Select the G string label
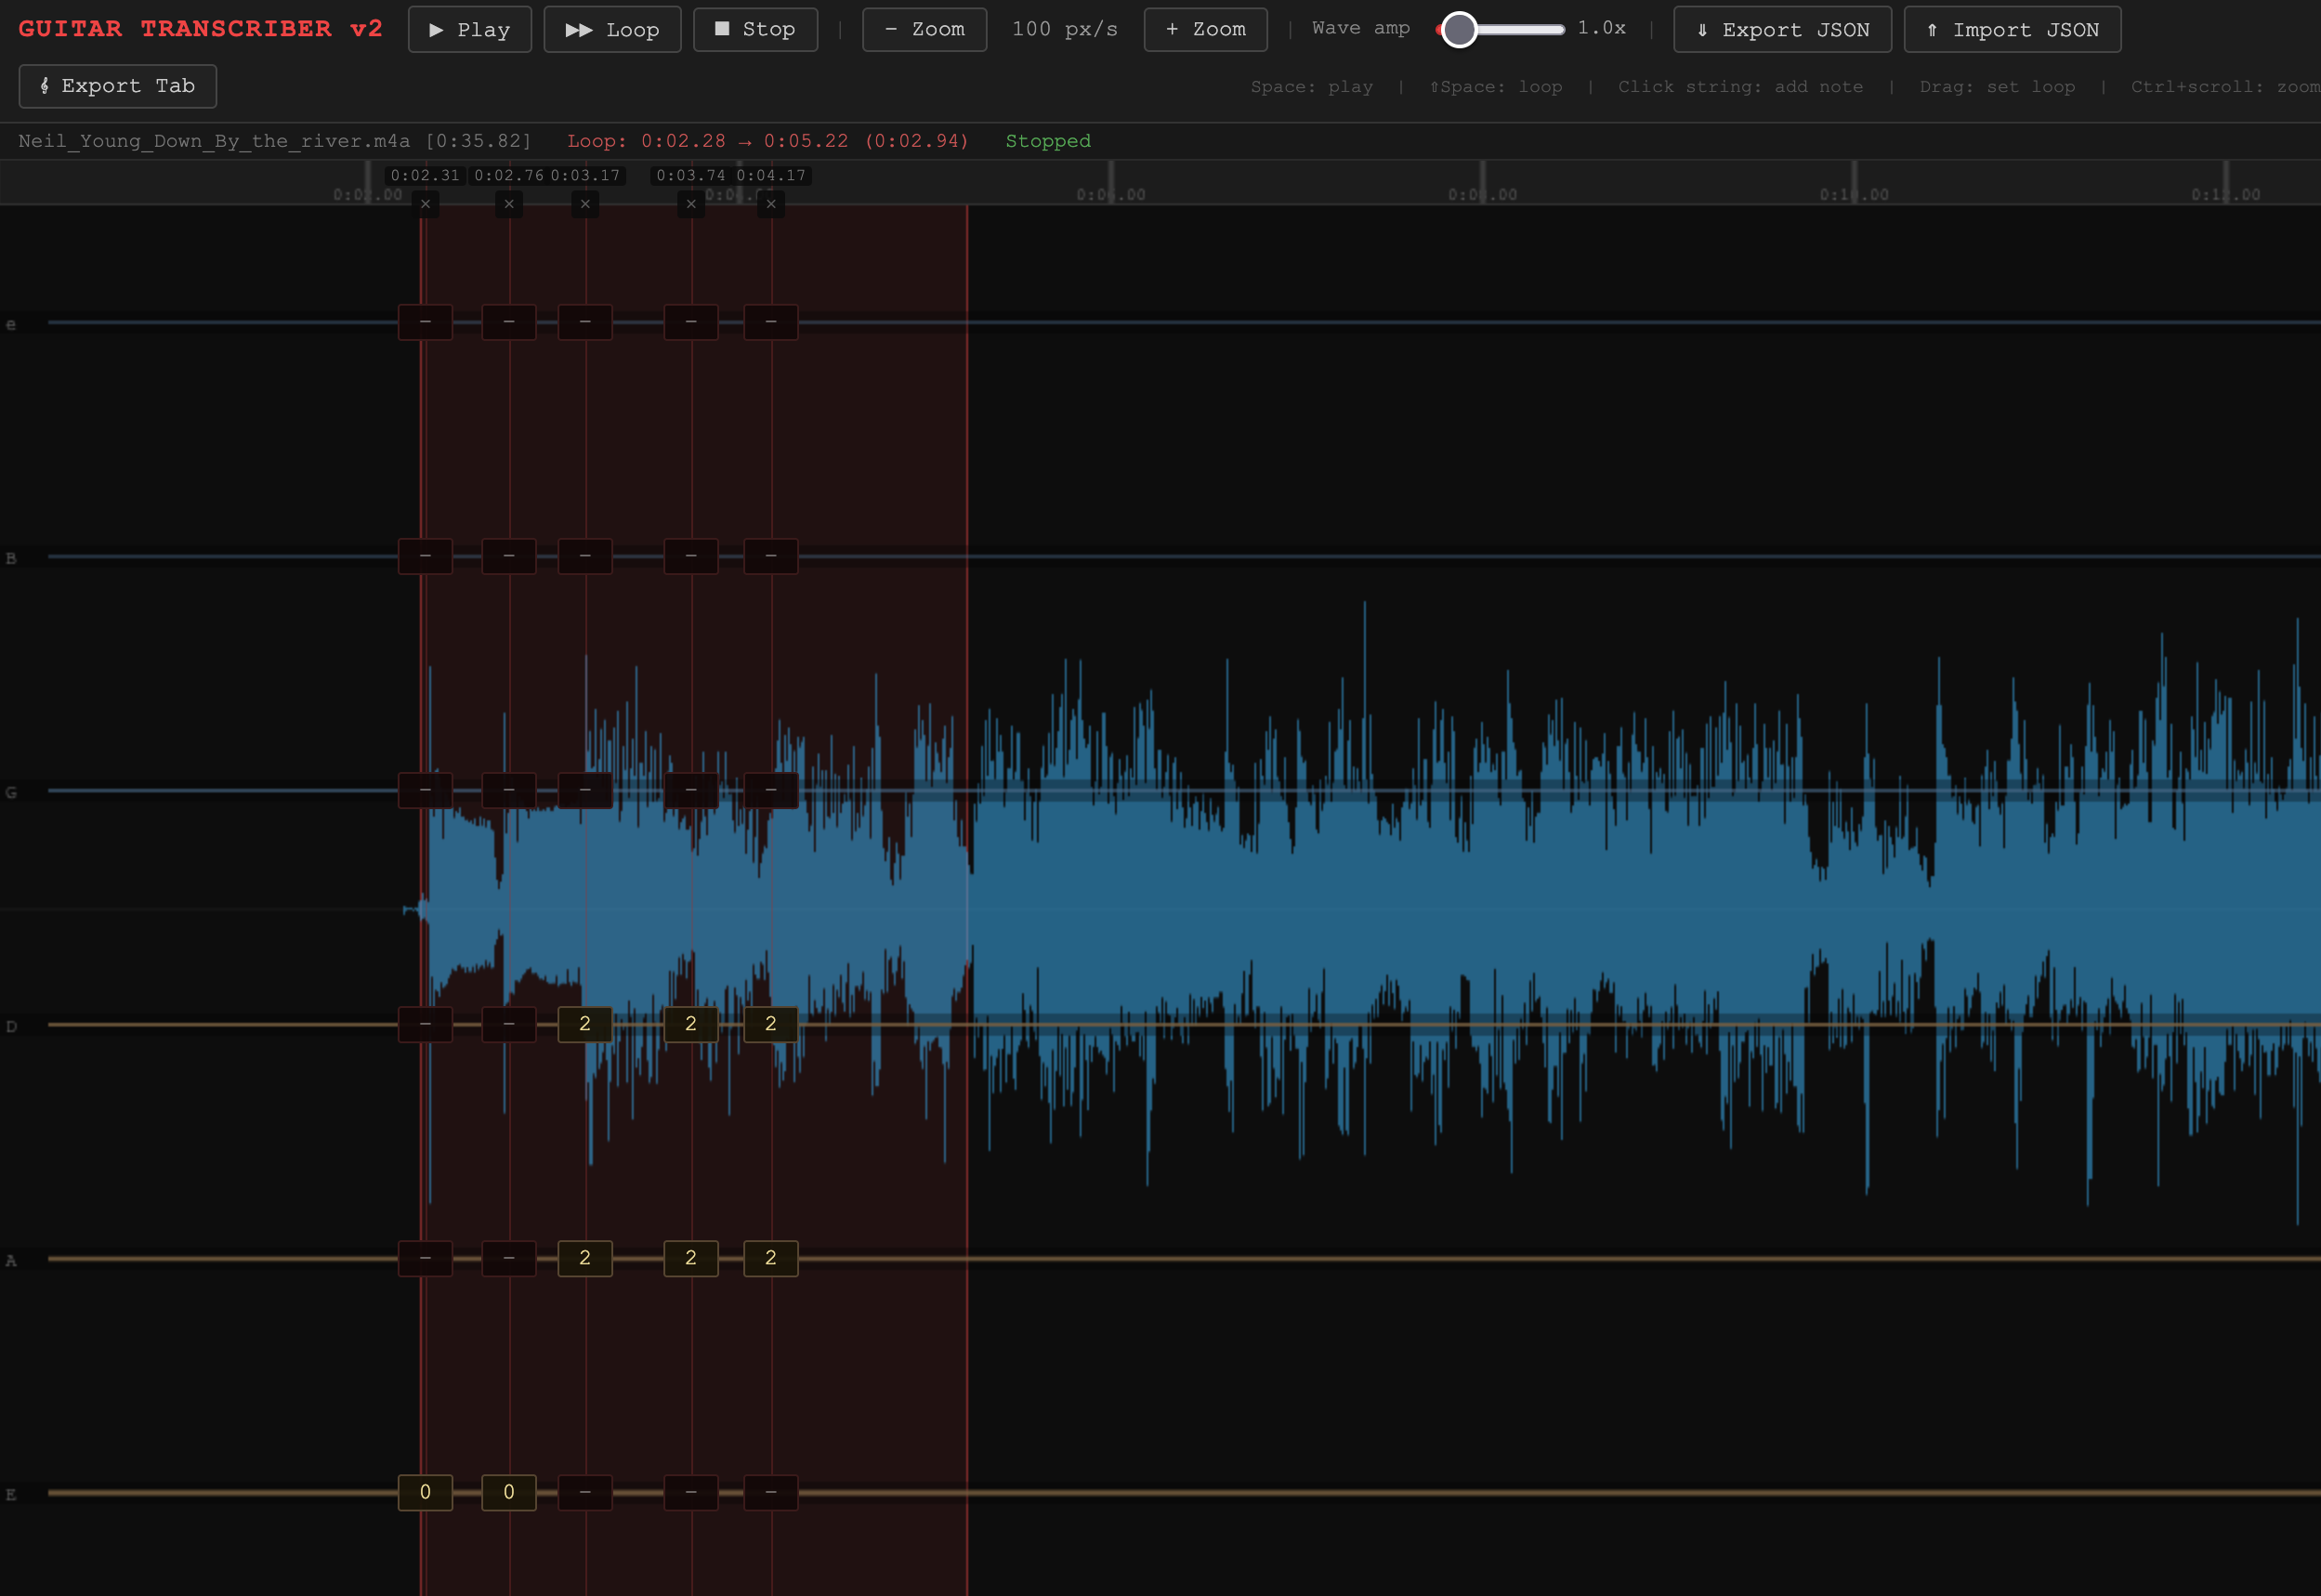 11,793
